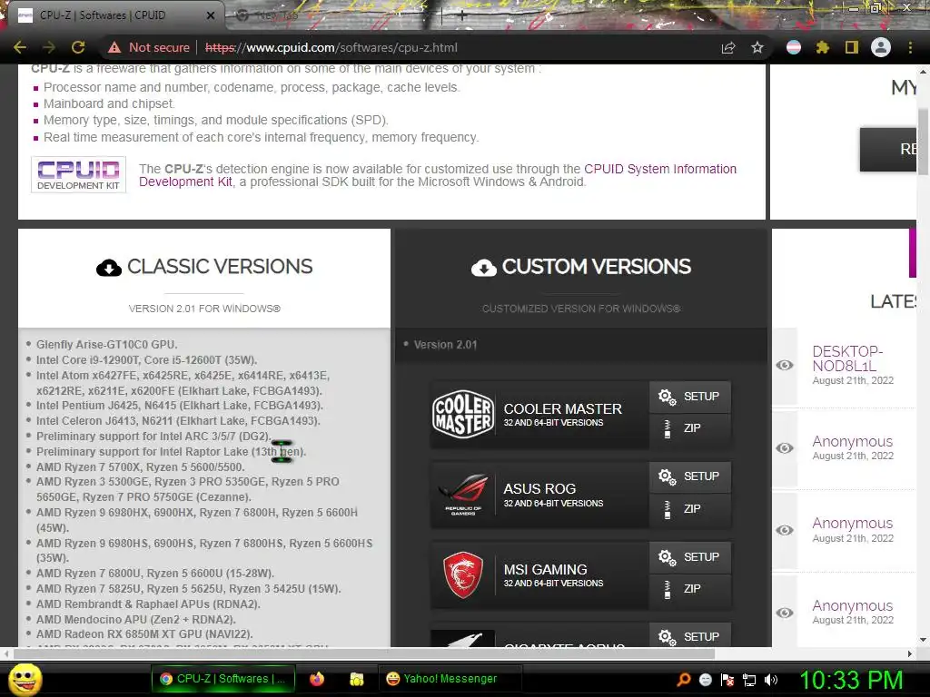The image size is (930, 697).
Task: Click the striped extension icon in toolbar
Action: (x=794, y=47)
